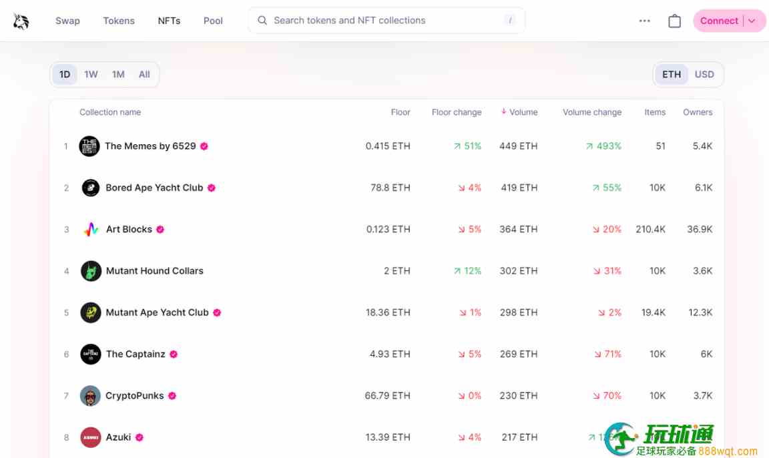The image size is (769, 458).
Task: Click verified badge next to CryptoPunks
Action: (x=172, y=396)
